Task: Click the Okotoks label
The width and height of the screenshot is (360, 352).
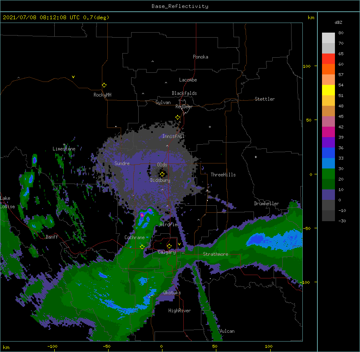Action: click(172, 293)
